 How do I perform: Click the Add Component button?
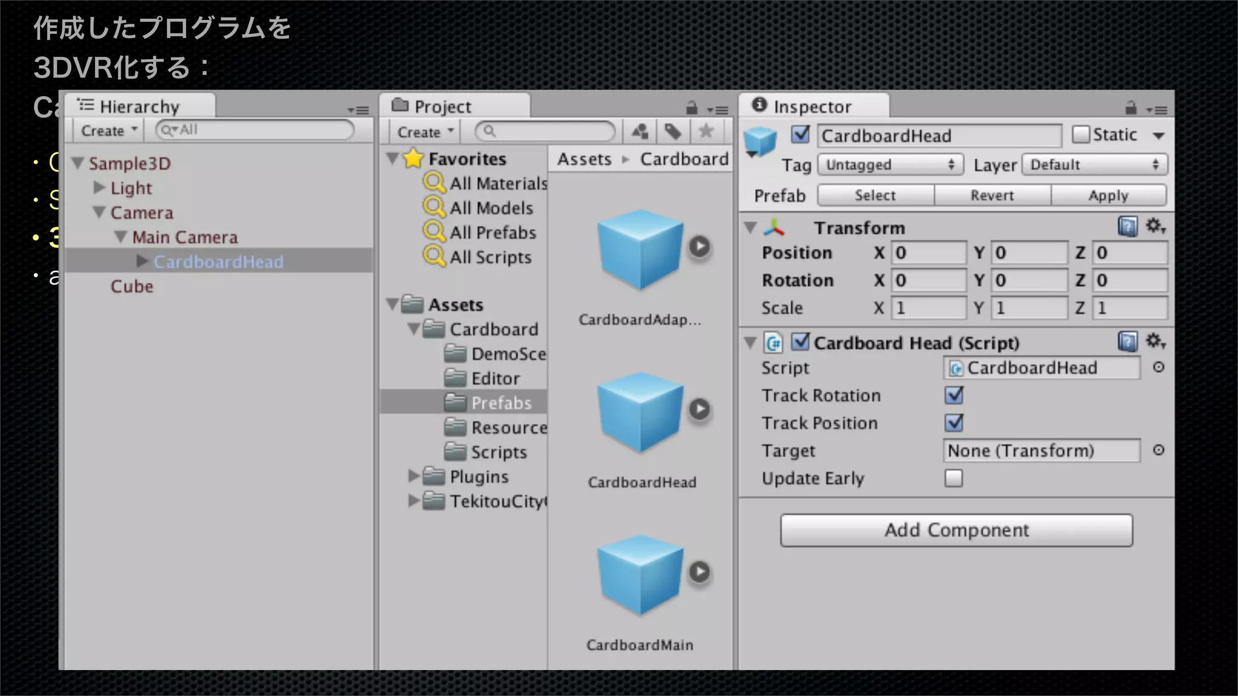pyautogui.click(x=956, y=530)
